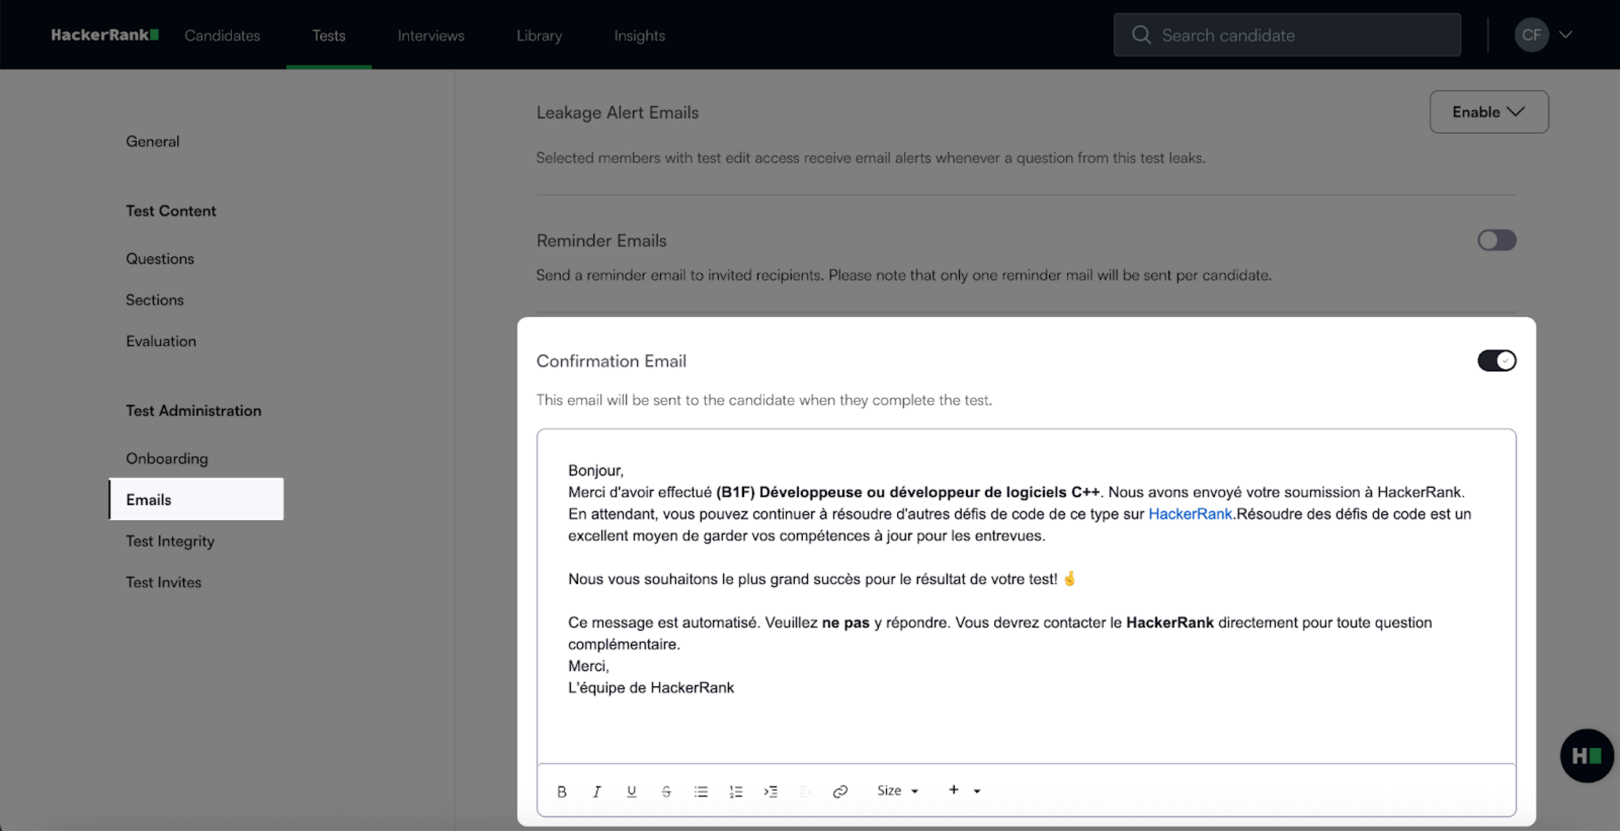Apply strikethrough to the email text
Image resolution: width=1620 pixels, height=831 pixels.
666,792
